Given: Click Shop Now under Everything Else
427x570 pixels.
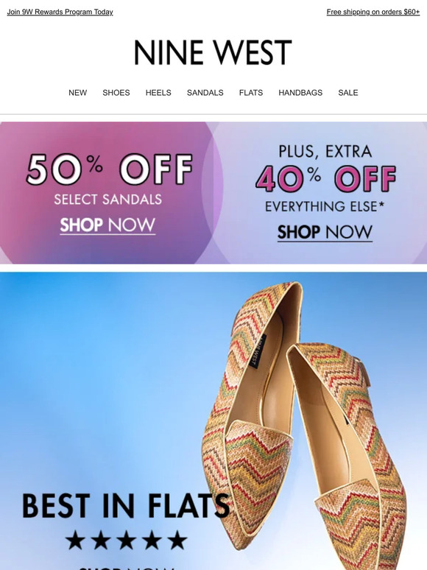Looking at the screenshot, I should (x=325, y=233).
